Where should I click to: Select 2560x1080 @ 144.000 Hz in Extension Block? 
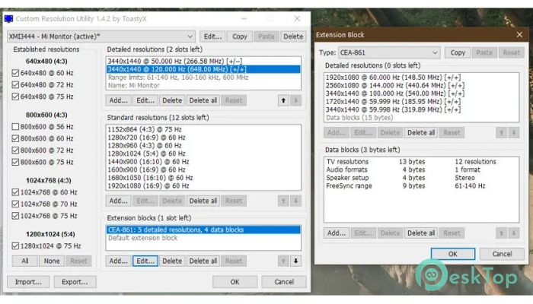(x=421, y=85)
